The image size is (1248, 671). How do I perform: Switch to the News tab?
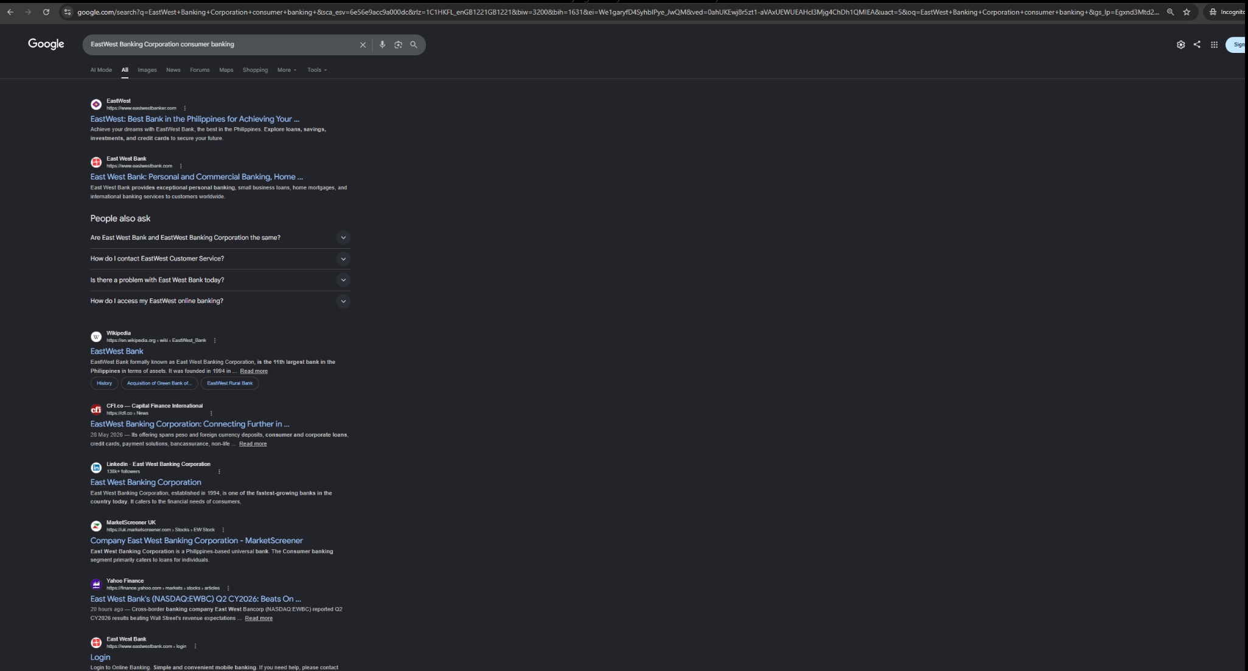[173, 70]
